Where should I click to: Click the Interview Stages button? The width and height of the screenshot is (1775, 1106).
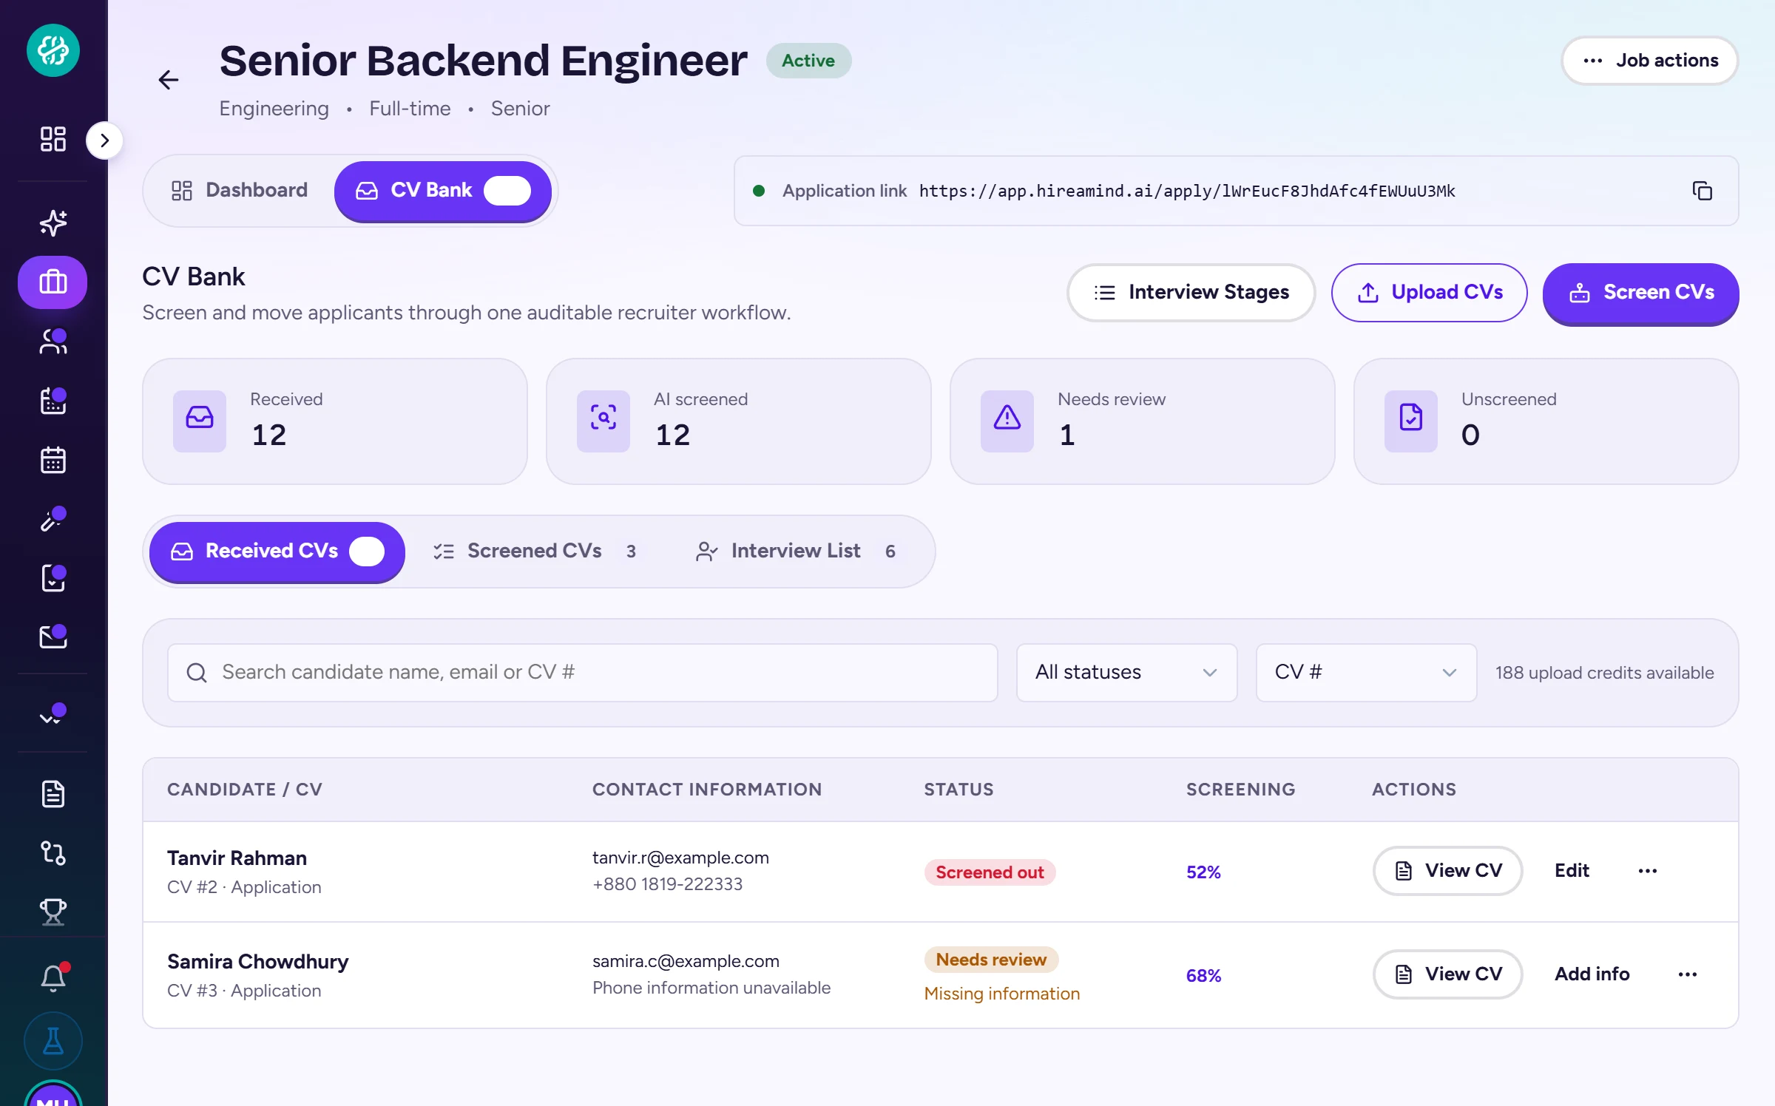[x=1191, y=292]
